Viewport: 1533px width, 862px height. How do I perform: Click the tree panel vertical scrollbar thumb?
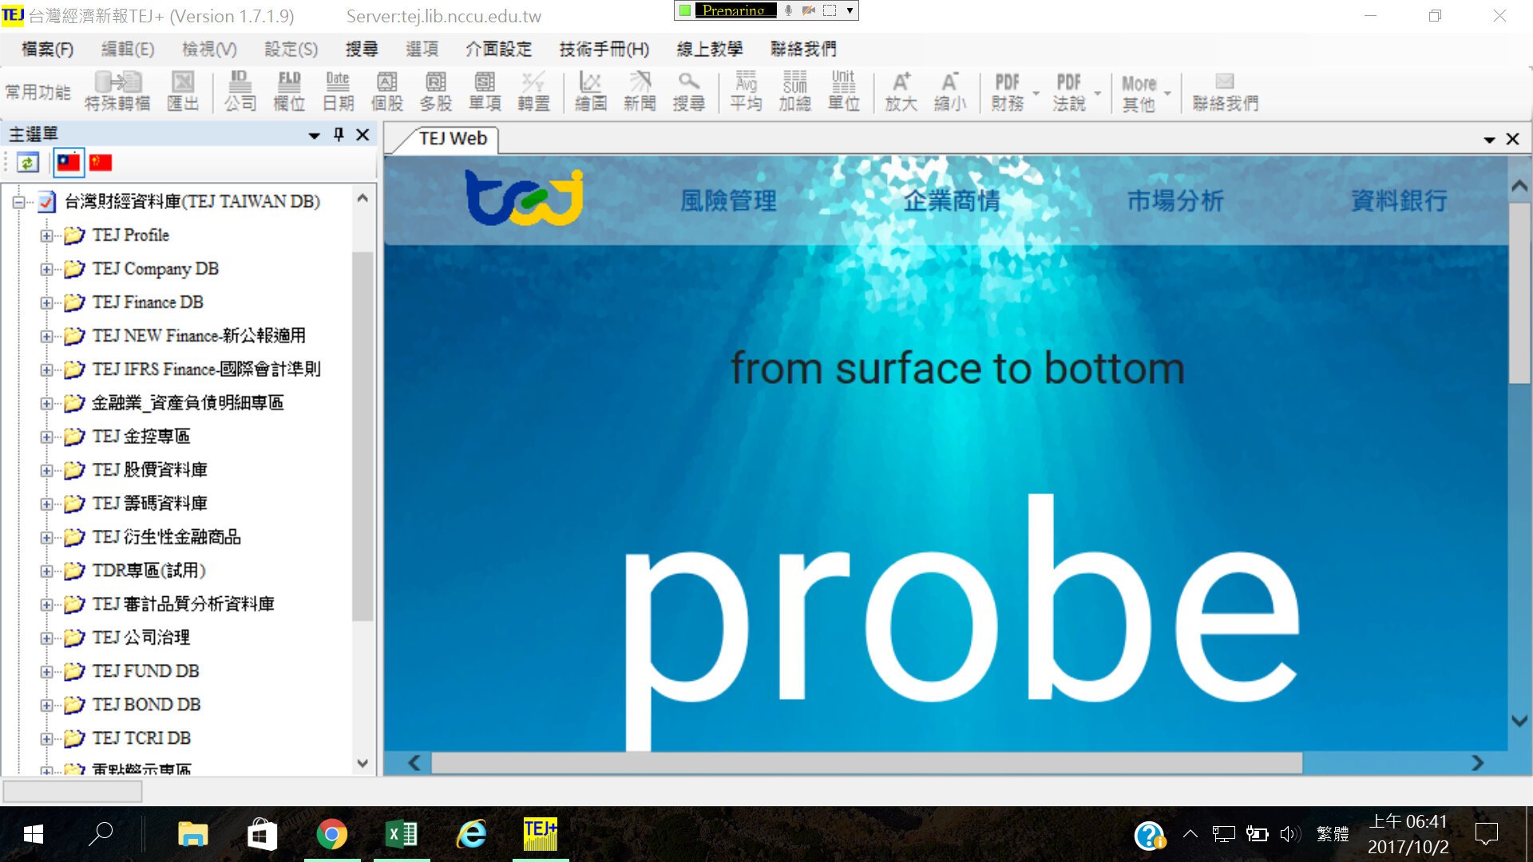(362, 436)
